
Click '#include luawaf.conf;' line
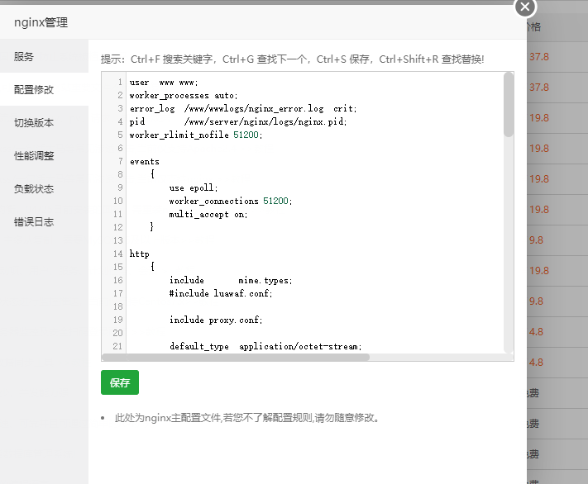coord(221,293)
